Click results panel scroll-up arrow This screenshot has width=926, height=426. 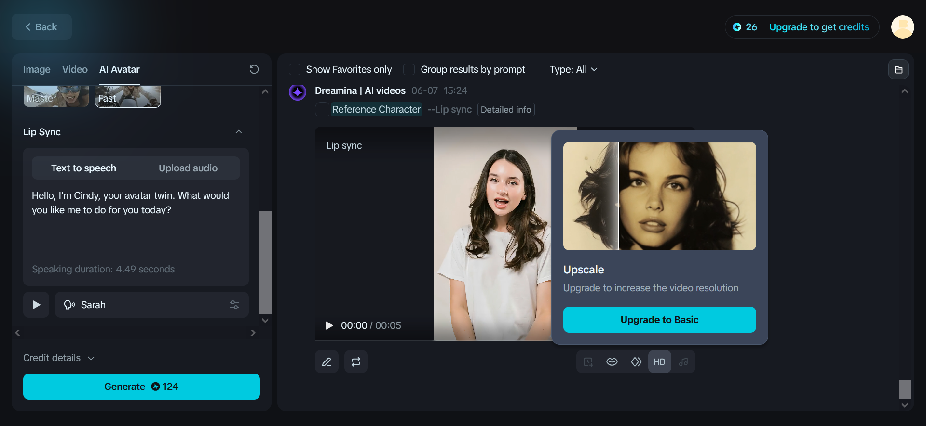(x=905, y=91)
